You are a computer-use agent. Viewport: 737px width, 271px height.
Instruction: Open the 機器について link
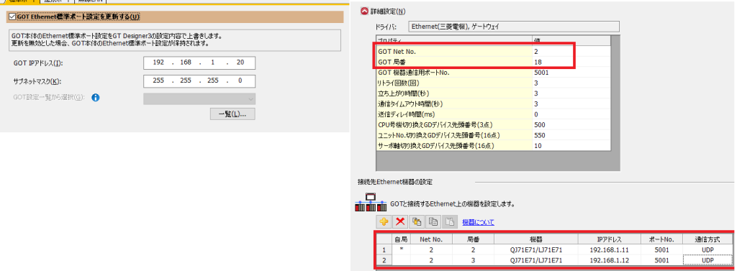[478, 222]
